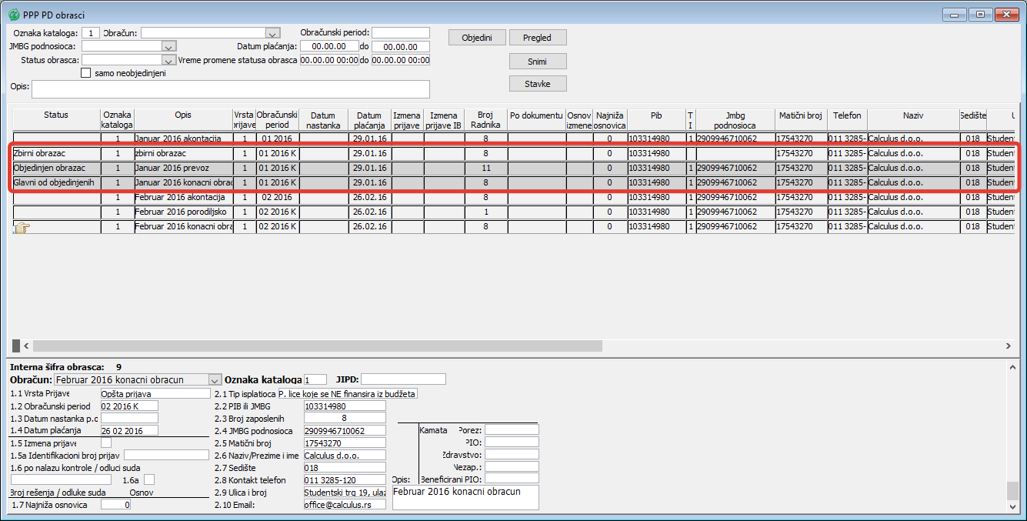Click the Status column header
The image size is (1027, 521).
56,115
